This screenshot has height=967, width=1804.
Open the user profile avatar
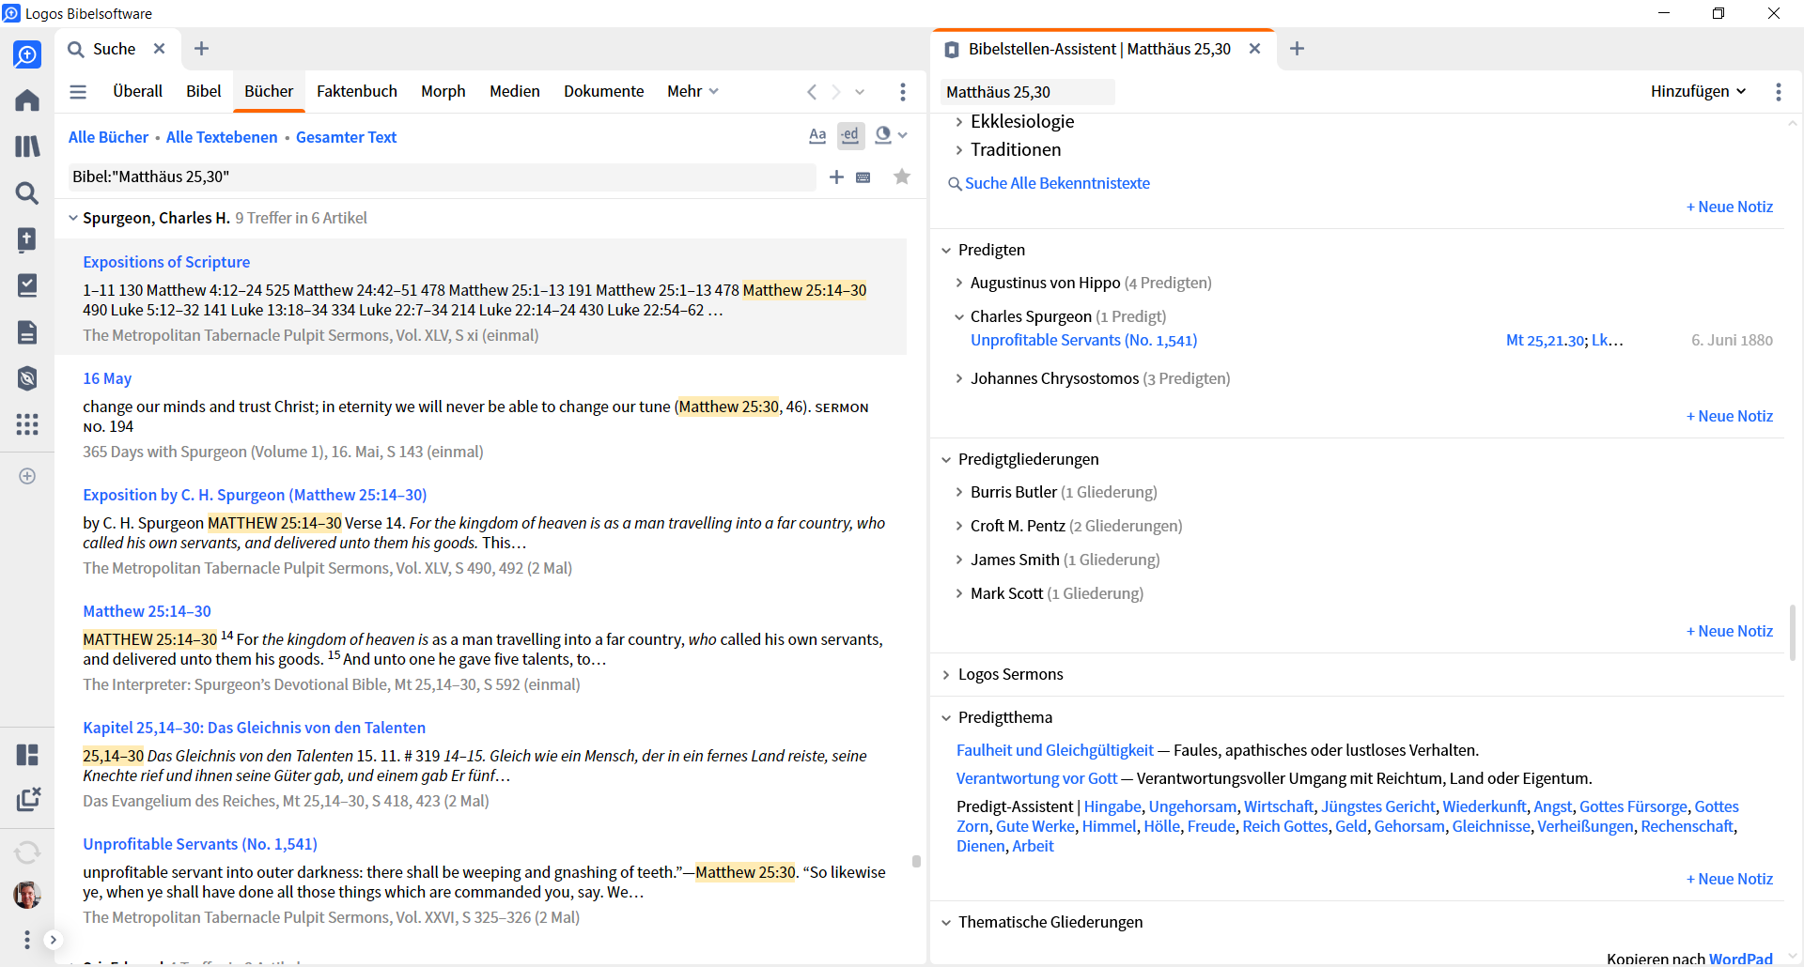pos(27,895)
